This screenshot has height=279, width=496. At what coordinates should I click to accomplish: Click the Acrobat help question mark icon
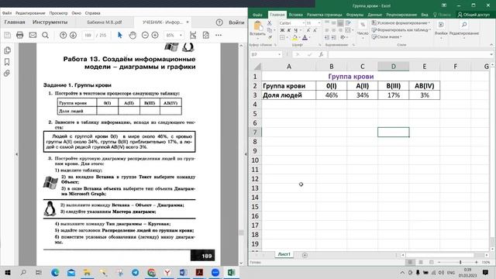coord(219,22)
